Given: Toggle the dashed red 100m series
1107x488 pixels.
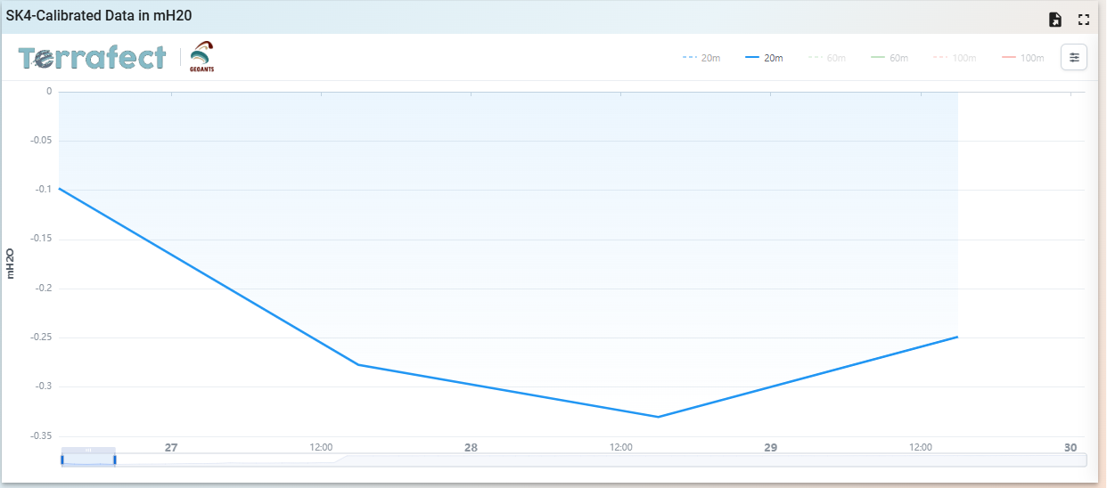Looking at the screenshot, I should pyautogui.click(x=955, y=58).
